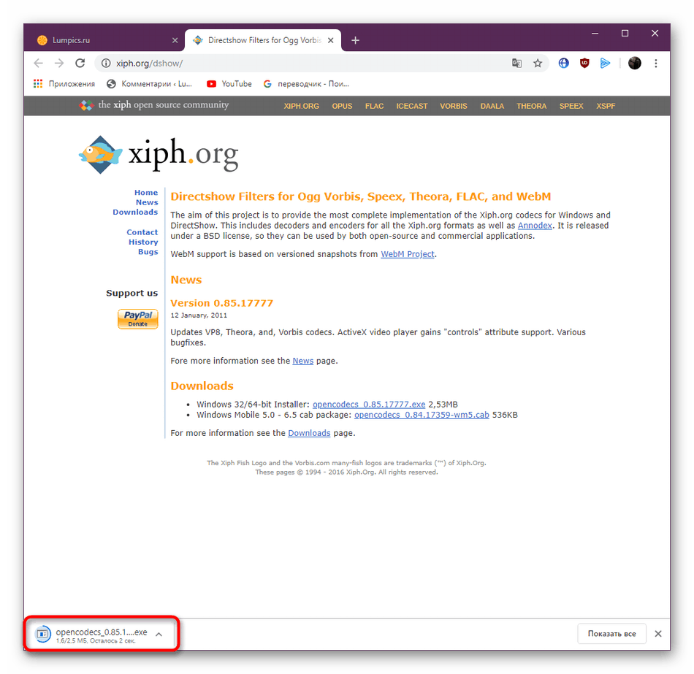Reload the xiph.org page

(x=80, y=64)
